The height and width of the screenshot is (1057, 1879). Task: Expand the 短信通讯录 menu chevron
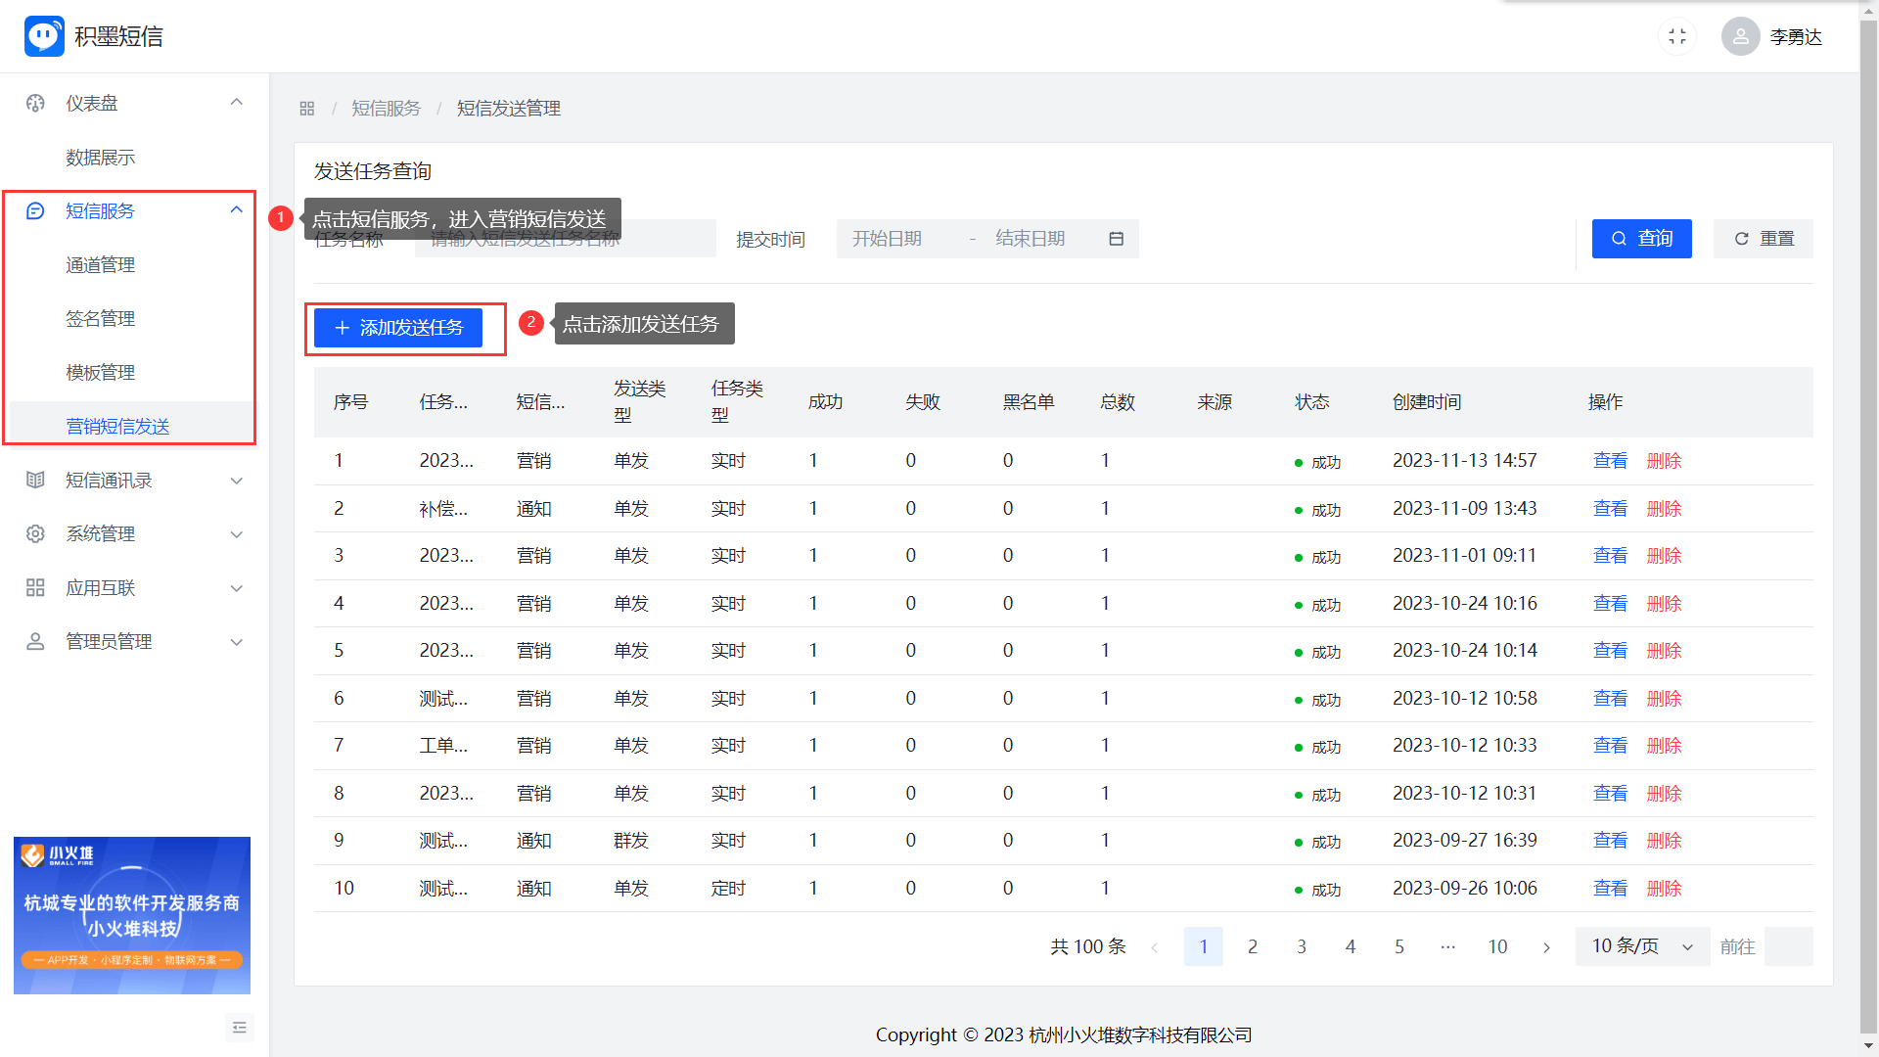(x=236, y=481)
